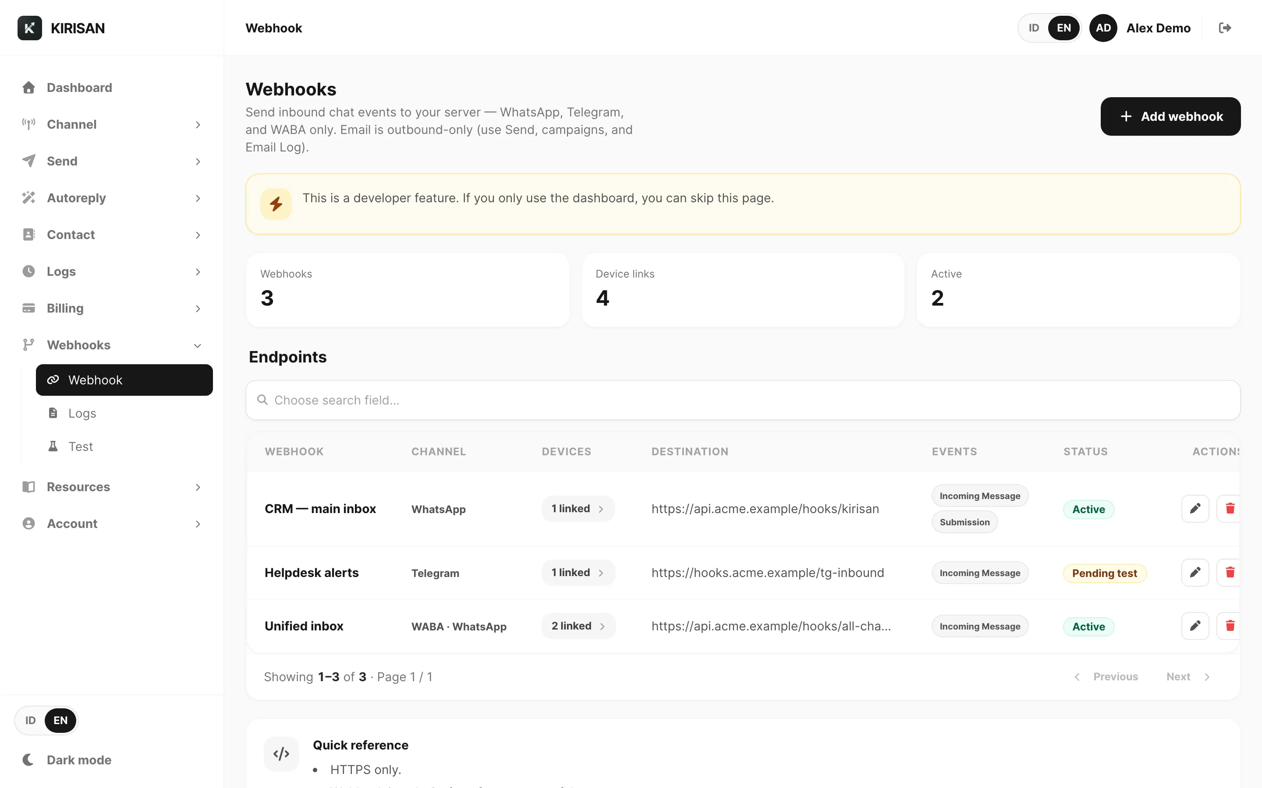
Task: Click the Logs clock icon
Action: coord(28,271)
